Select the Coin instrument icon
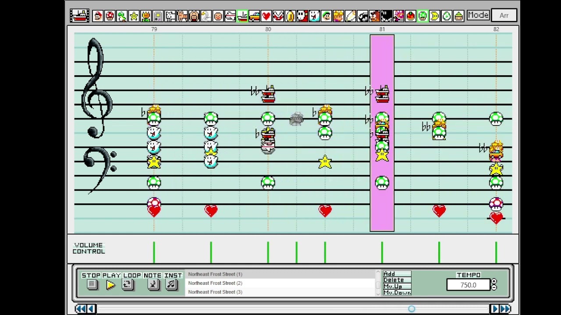This screenshot has height=315, width=561. 290,16
